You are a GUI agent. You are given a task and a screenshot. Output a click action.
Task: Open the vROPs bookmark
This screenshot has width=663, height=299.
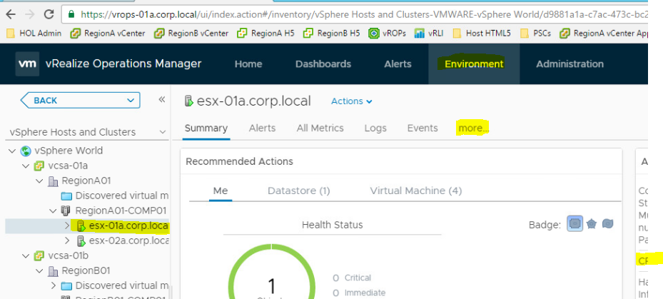click(x=387, y=33)
